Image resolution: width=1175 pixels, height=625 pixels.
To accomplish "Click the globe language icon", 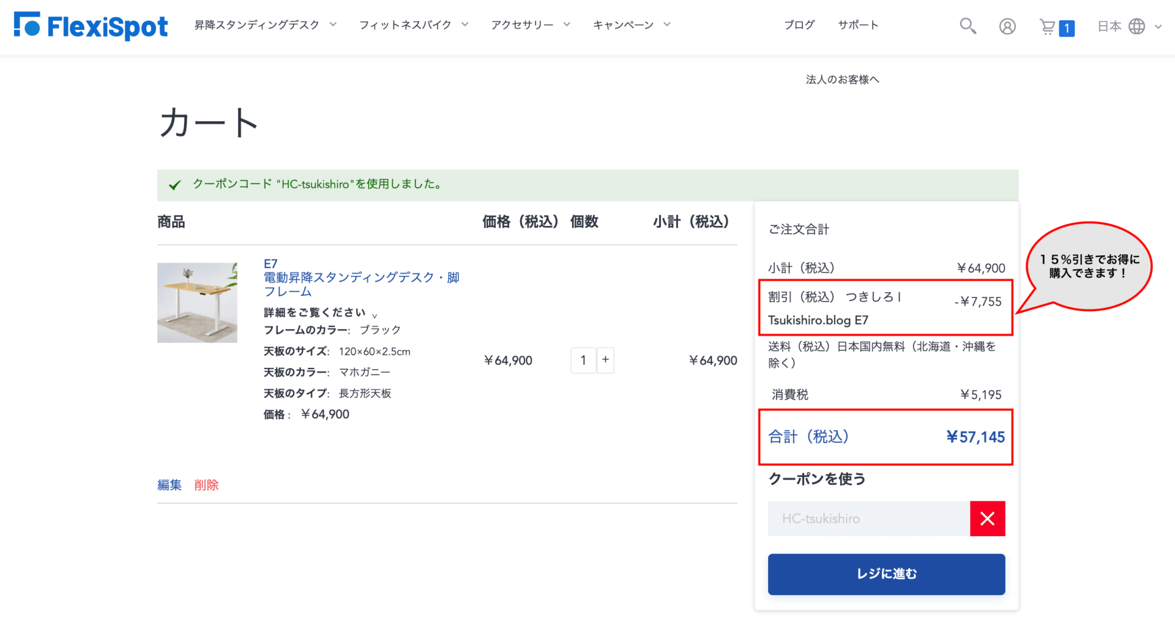I will (x=1136, y=26).
